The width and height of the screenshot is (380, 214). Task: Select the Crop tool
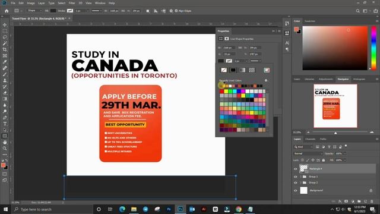pyautogui.click(x=5, y=49)
